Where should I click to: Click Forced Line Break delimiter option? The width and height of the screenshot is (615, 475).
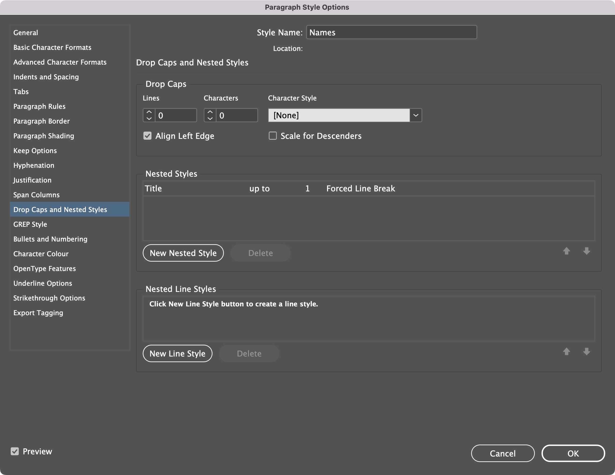tap(360, 188)
